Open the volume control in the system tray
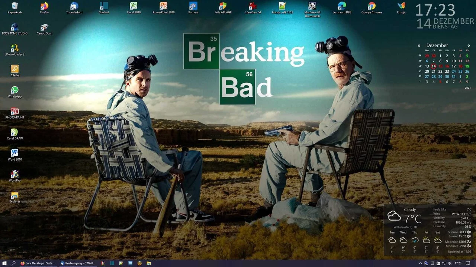This screenshot has width=476, height=267. coord(450,263)
